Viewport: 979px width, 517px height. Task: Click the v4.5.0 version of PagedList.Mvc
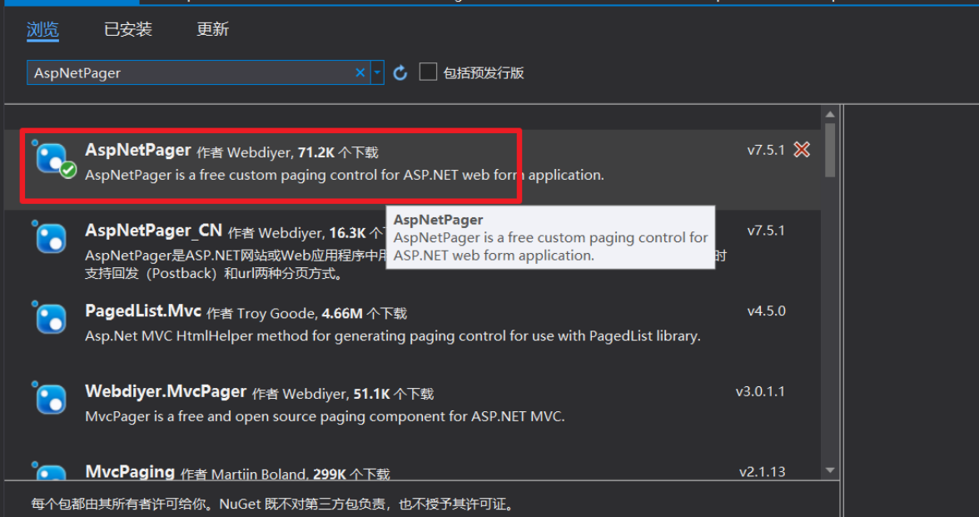coord(766,311)
